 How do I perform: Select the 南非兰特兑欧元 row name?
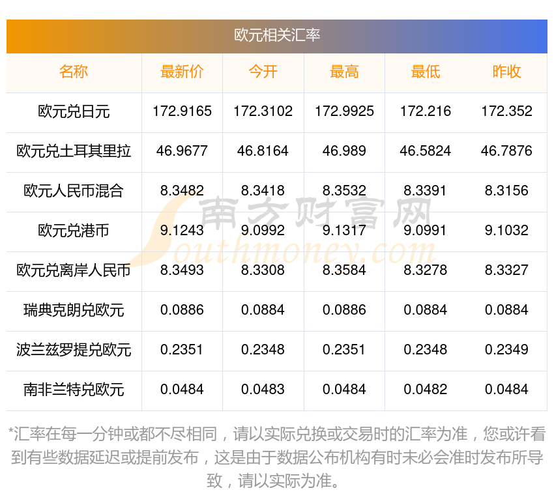coord(74,390)
